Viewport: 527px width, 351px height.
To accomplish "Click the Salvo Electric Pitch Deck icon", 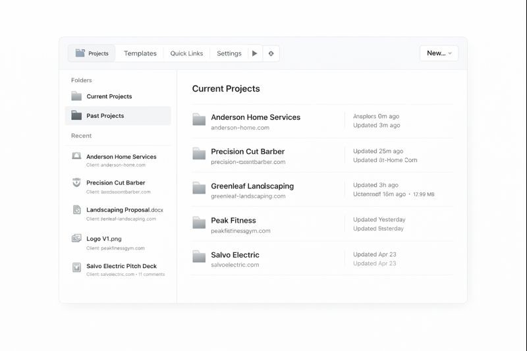I will [76, 267].
